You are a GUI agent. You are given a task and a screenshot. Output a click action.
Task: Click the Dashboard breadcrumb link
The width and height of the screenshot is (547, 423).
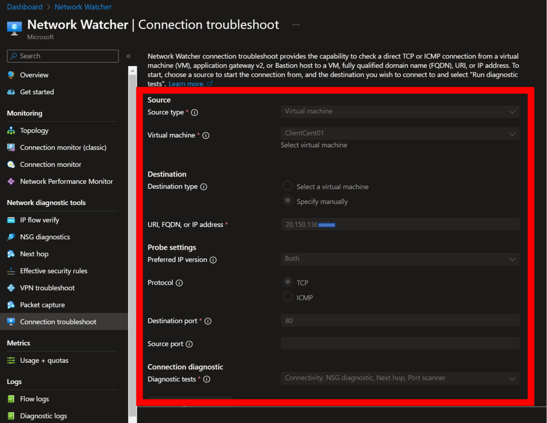coord(25,7)
